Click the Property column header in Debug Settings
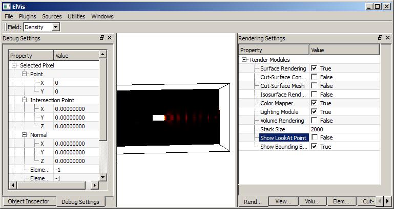This screenshot has height=209, width=394. [x=31, y=56]
